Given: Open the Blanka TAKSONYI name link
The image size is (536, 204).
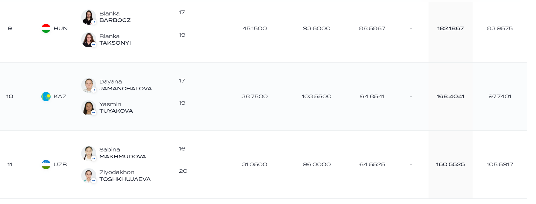Looking at the screenshot, I should coord(115,40).
